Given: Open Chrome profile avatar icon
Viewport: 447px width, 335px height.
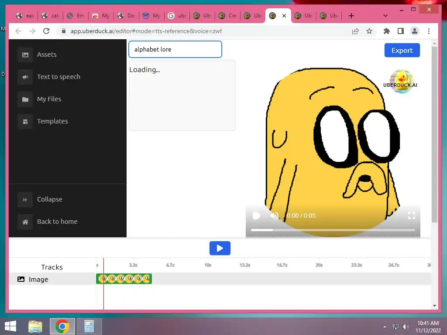Looking at the screenshot, I should (415, 31).
